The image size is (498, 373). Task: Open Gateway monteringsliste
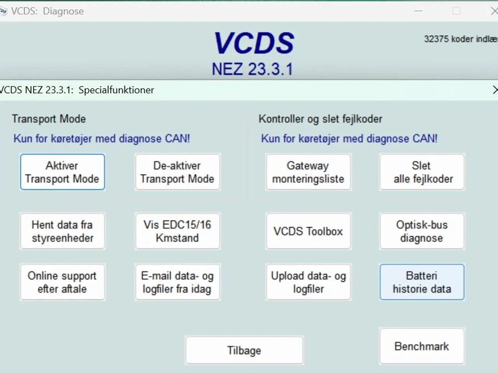(x=308, y=172)
